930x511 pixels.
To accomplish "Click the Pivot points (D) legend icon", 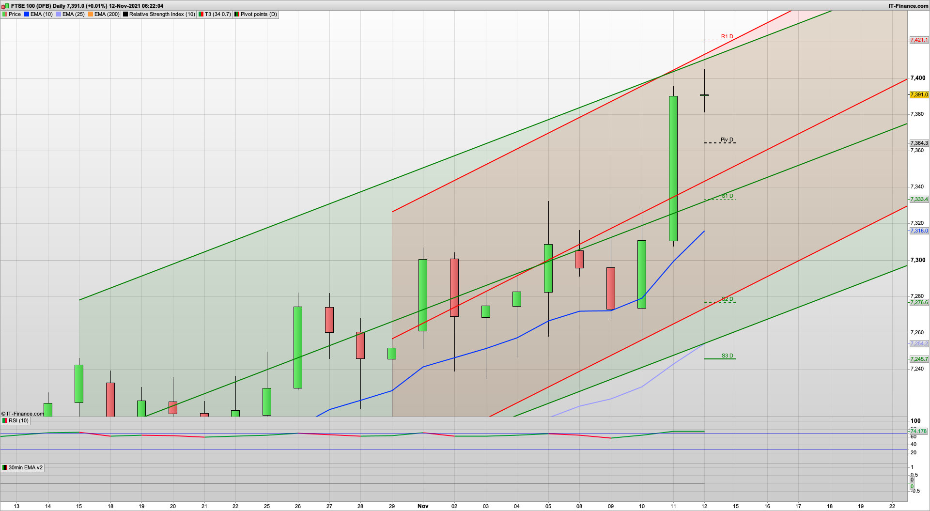I will [237, 14].
